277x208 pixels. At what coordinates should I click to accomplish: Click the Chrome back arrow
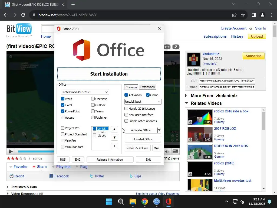pos(6,15)
